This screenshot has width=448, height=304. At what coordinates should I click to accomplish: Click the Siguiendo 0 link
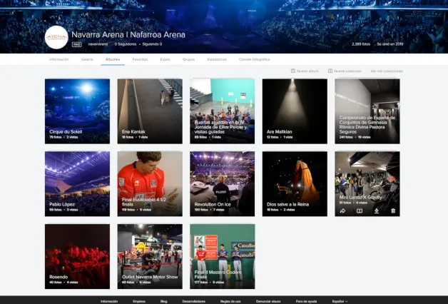(152, 44)
